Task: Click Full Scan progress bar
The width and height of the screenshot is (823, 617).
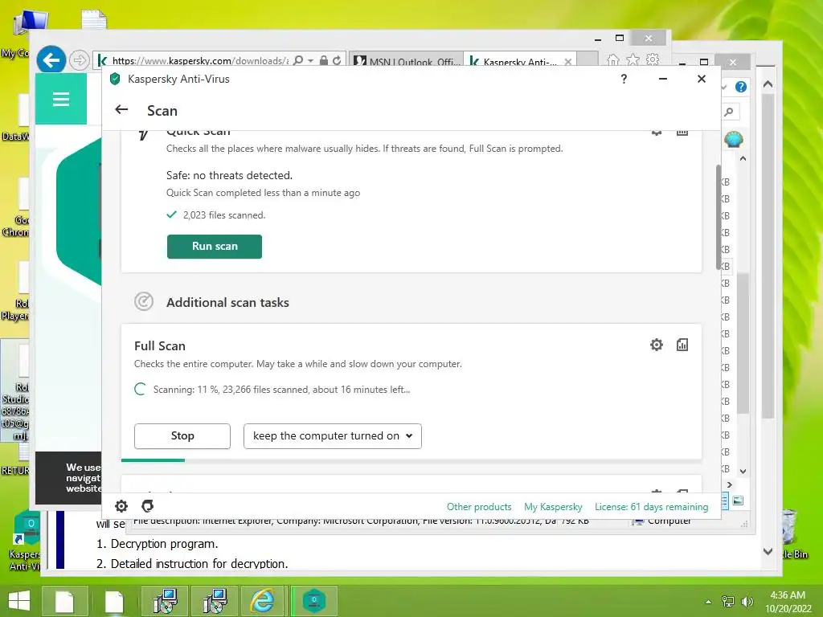Action: click(x=411, y=460)
